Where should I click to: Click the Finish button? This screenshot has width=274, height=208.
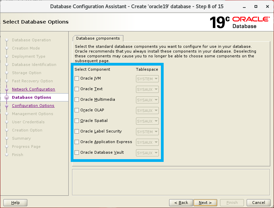pyautogui.click(x=232, y=203)
